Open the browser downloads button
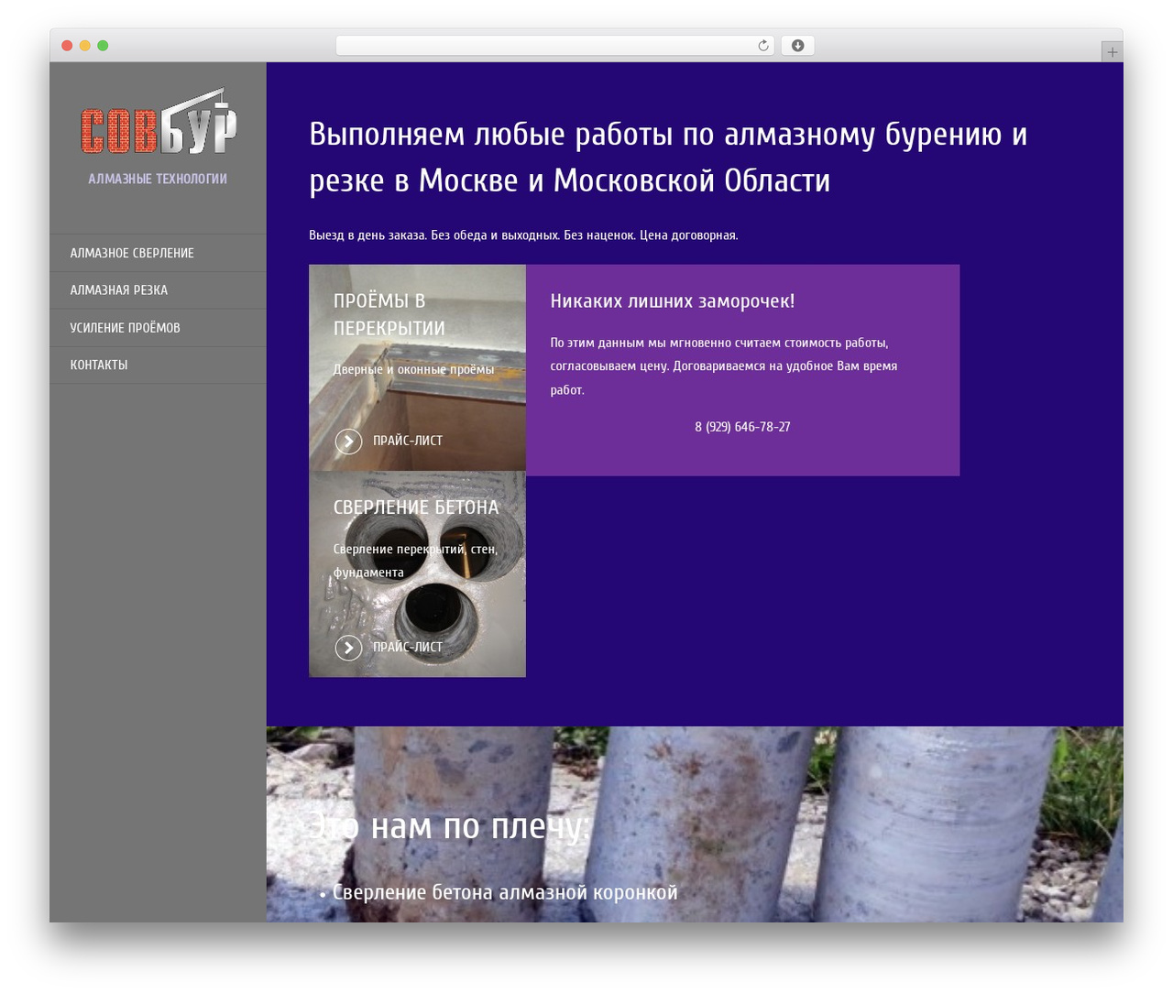Viewport: 1173px width, 993px height. [797, 46]
